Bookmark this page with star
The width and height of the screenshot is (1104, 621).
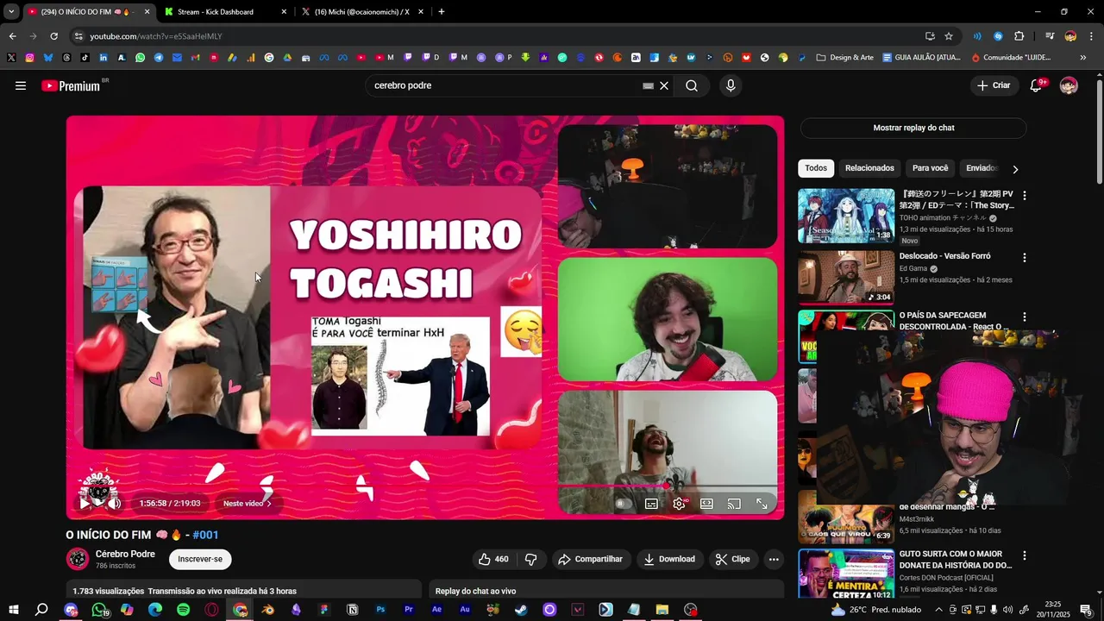point(949,36)
